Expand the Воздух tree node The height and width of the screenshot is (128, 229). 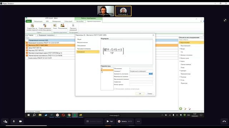(180, 49)
